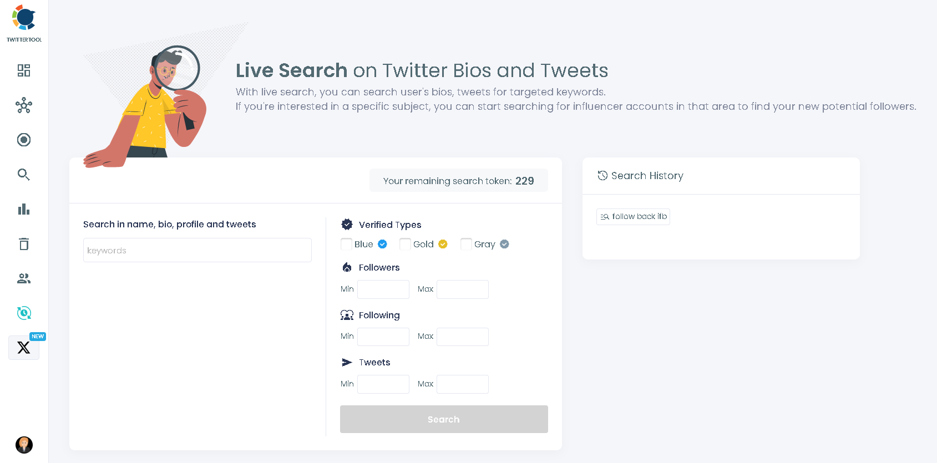The width and height of the screenshot is (937, 463).
Task: Open the X feature marked NEW
Action: [x=23, y=347]
